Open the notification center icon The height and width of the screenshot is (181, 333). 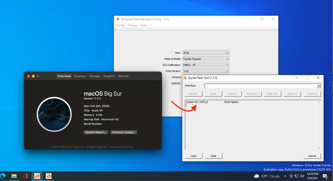coord(325,176)
